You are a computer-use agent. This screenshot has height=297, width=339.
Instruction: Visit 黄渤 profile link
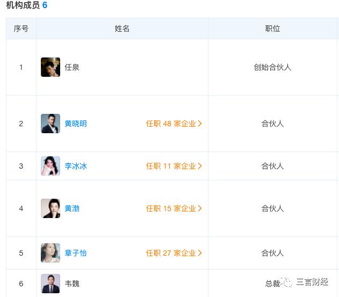72,208
